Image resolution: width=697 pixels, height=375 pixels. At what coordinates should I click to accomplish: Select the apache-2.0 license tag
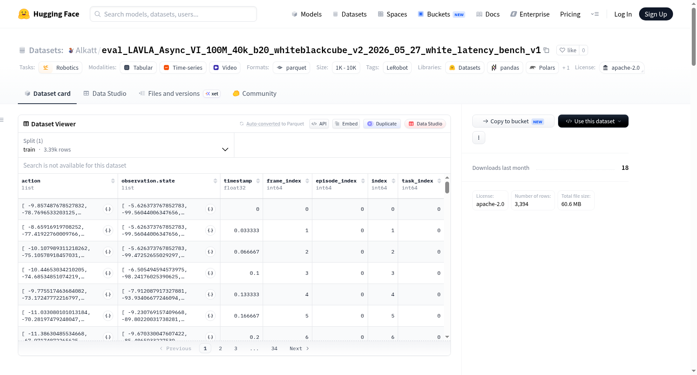coord(622,68)
